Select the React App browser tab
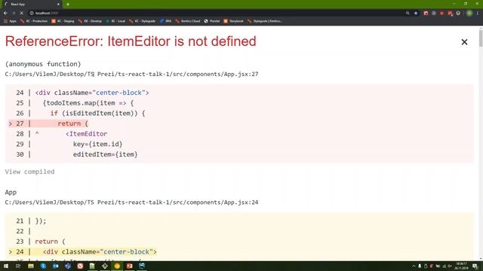The image size is (483, 271). click(31, 5)
